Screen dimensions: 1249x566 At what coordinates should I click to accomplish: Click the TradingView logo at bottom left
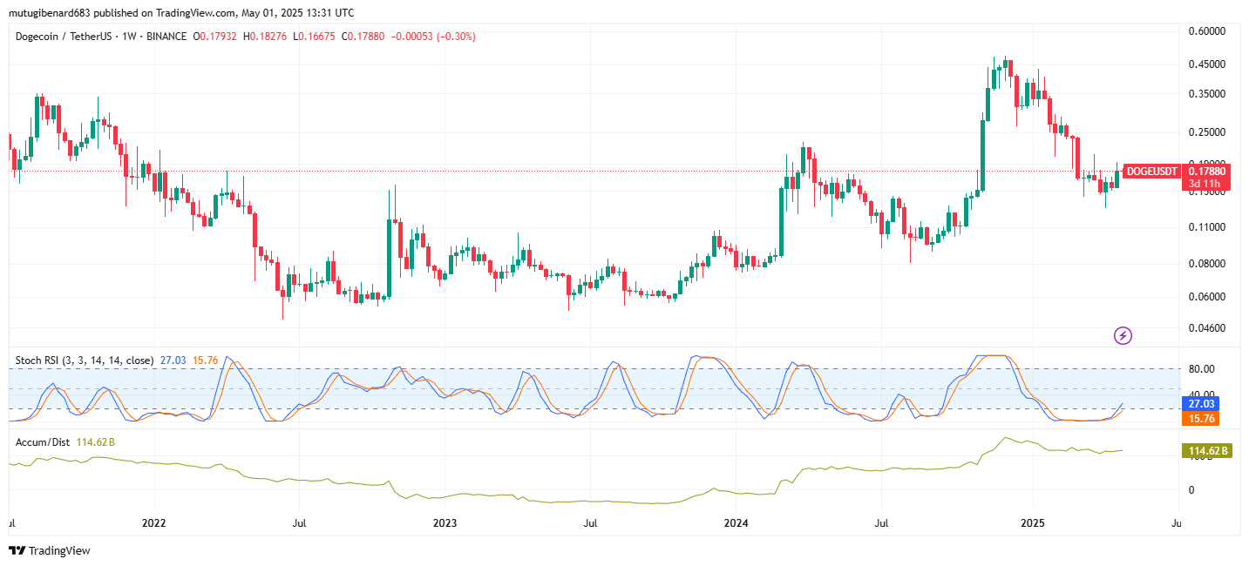50,550
